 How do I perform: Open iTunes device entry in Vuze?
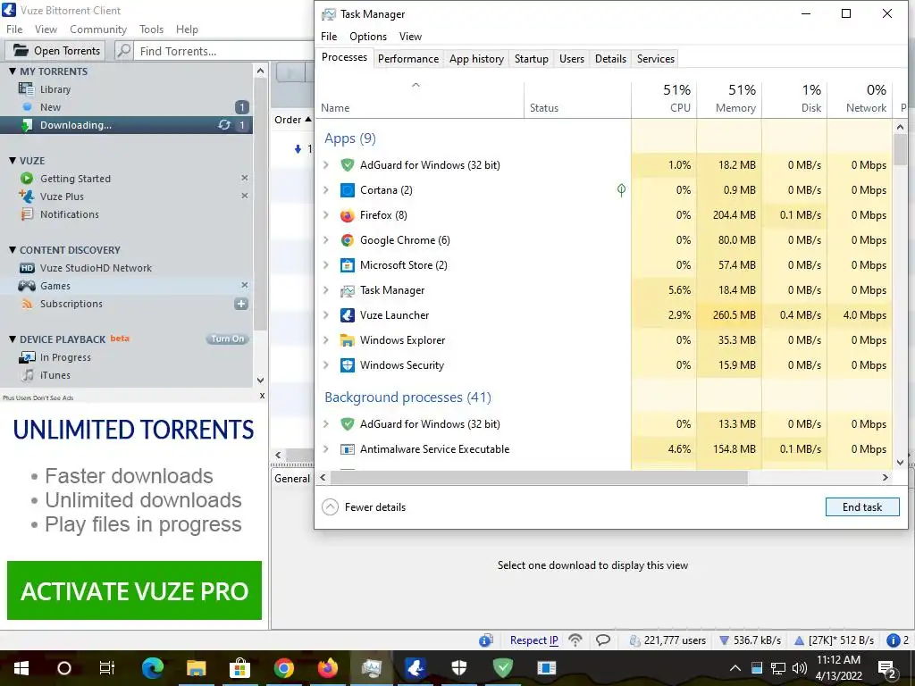55,376
